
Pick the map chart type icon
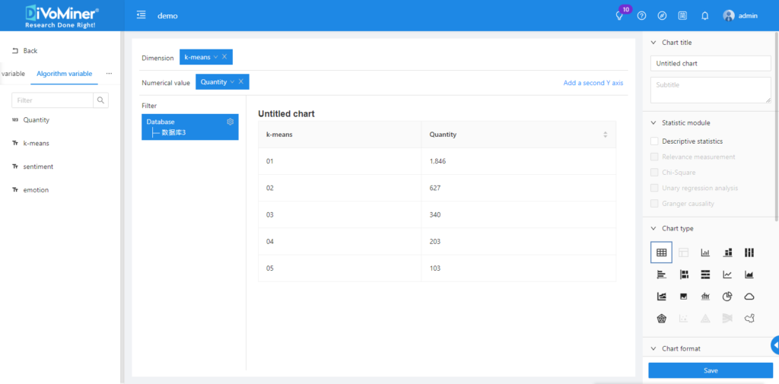749,319
